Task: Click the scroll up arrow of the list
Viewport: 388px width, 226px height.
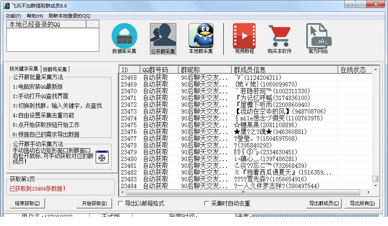Action: pyautogui.click(x=376, y=69)
